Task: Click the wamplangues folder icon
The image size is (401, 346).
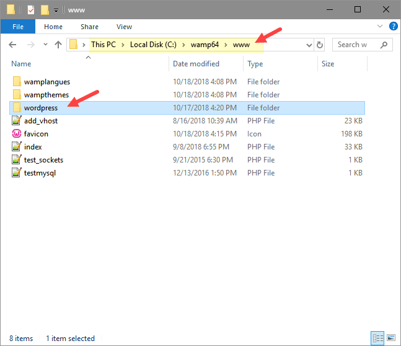Action: 17,81
